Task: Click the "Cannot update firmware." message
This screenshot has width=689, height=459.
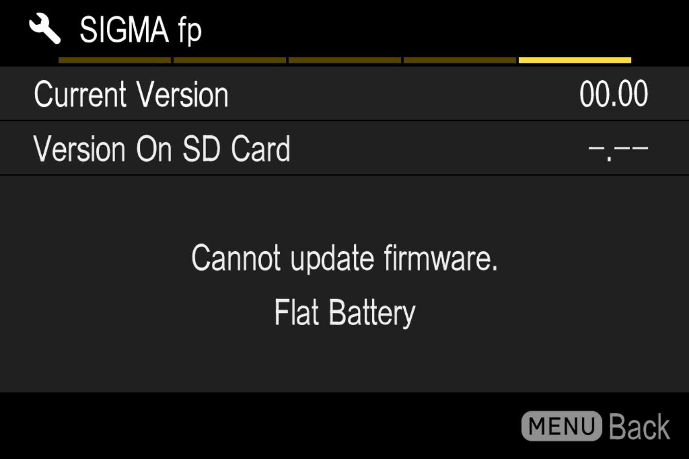Action: (344, 258)
